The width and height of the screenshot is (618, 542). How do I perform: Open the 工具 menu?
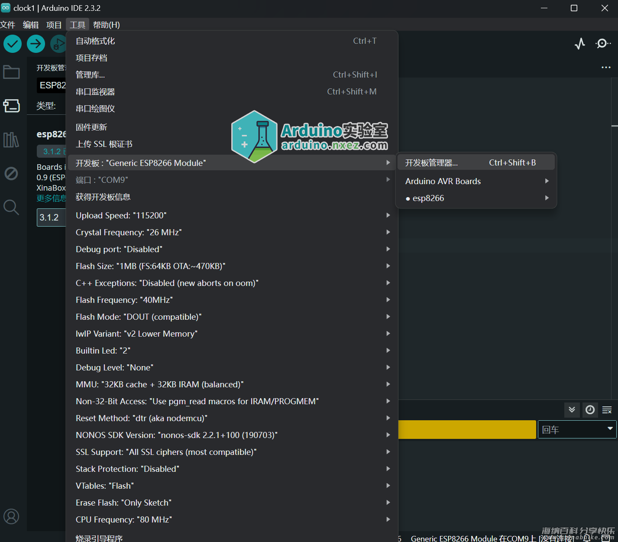tap(78, 25)
